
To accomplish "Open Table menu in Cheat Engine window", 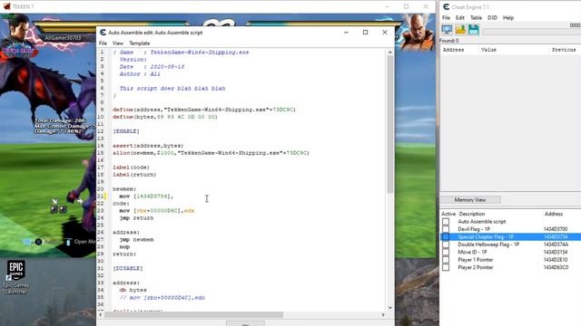I will point(476,18).
